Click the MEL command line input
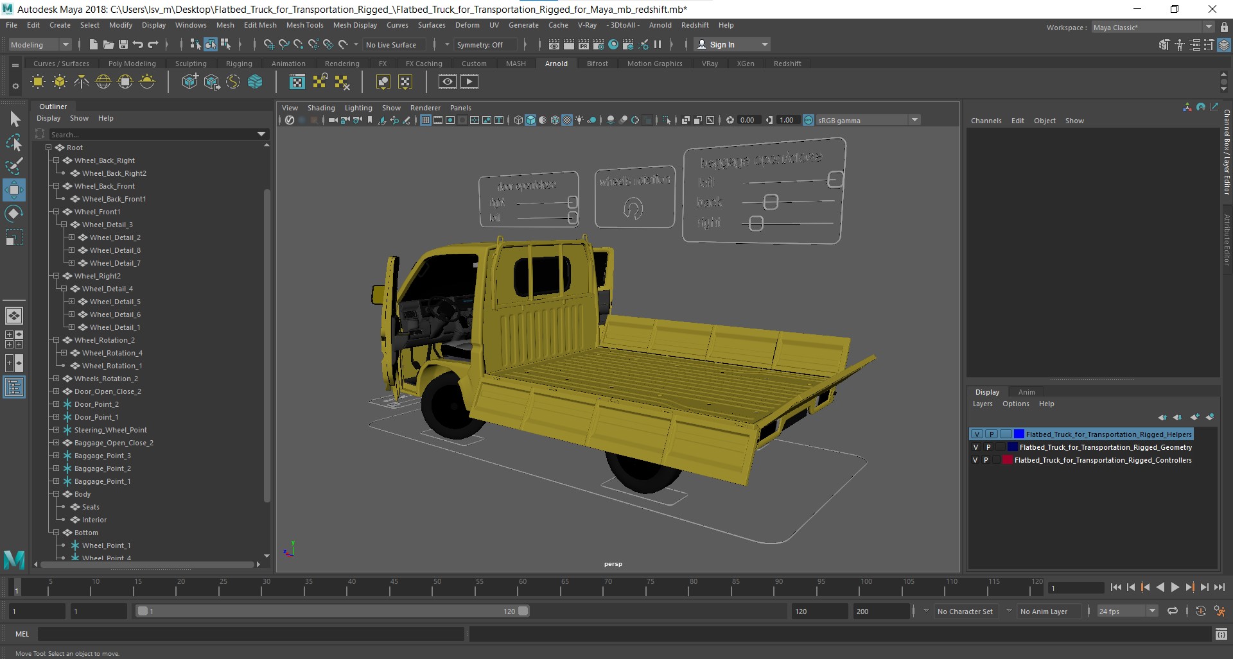Image resolution: width=1233 pixels, height=659 pixels. 250,634
